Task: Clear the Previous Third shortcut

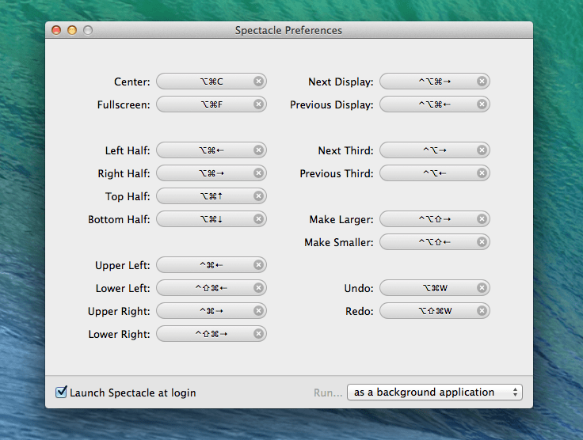Action: (482, 173)
